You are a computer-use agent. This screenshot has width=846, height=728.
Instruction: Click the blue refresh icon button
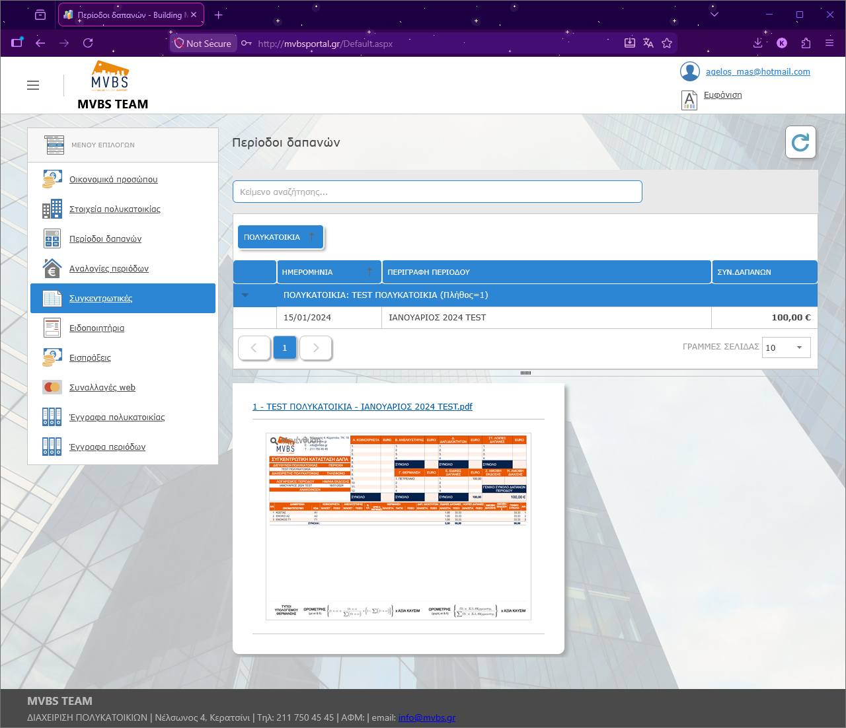pos(800,142)
